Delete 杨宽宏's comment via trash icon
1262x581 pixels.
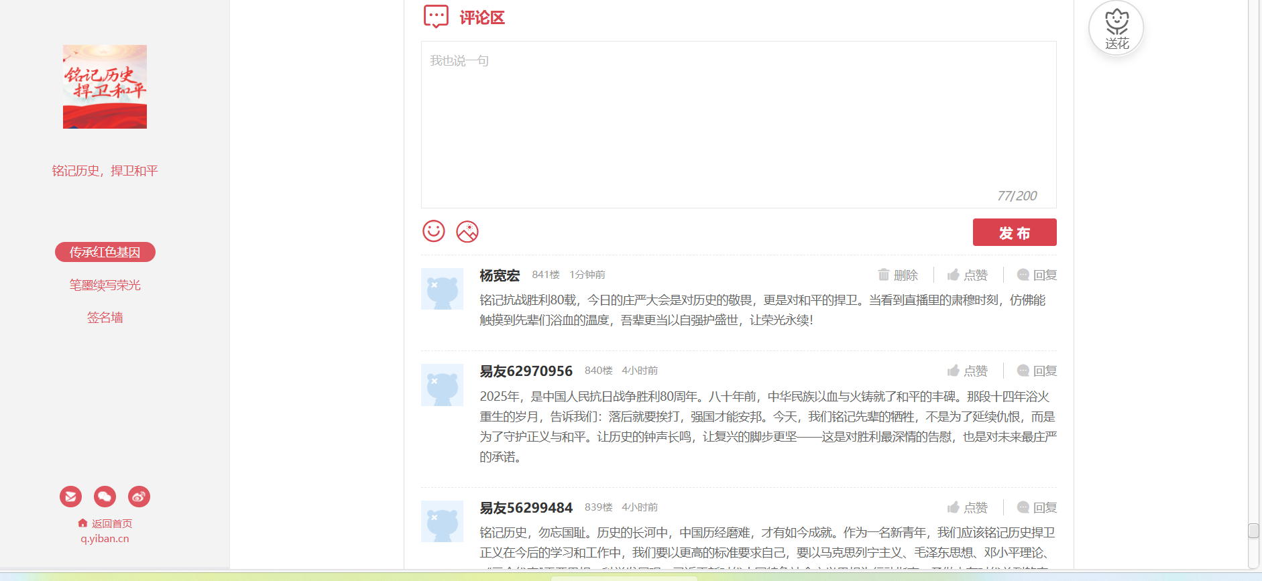(x=897, y=275)
